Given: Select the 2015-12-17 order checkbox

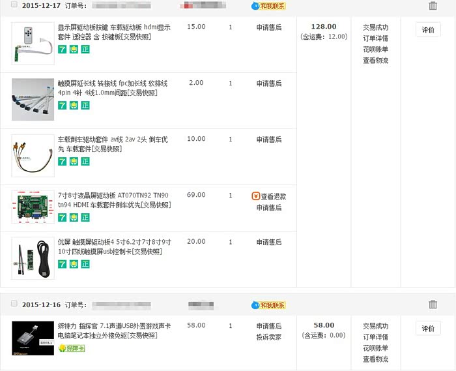Looking at the screenshot, I should tap(14, 5).
